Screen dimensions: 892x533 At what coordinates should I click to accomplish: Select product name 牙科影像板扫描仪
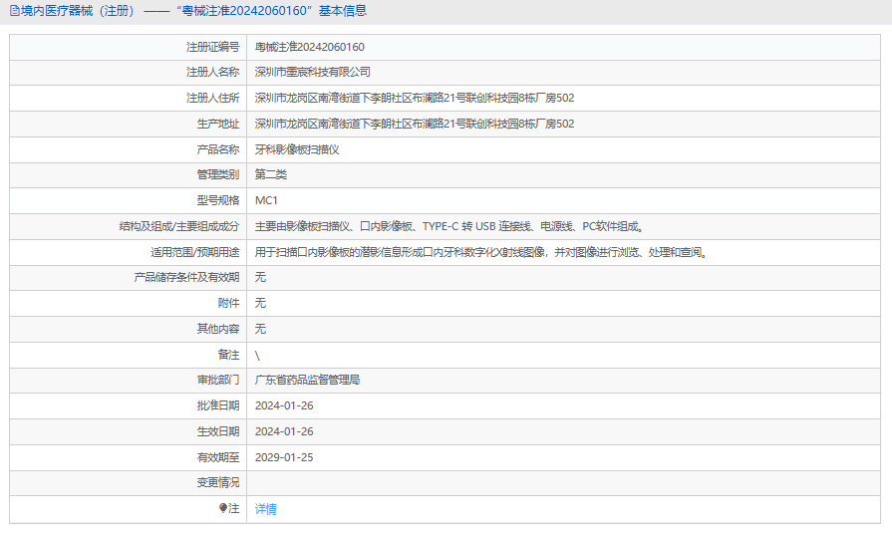297,149
